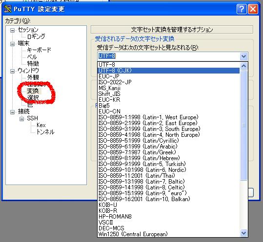
Task: Collapse the 端末 tree node
Action: click(x=12, y=44)
